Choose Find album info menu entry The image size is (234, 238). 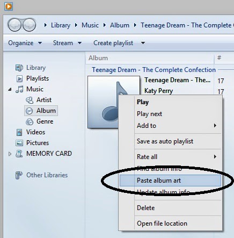point(170,169)
